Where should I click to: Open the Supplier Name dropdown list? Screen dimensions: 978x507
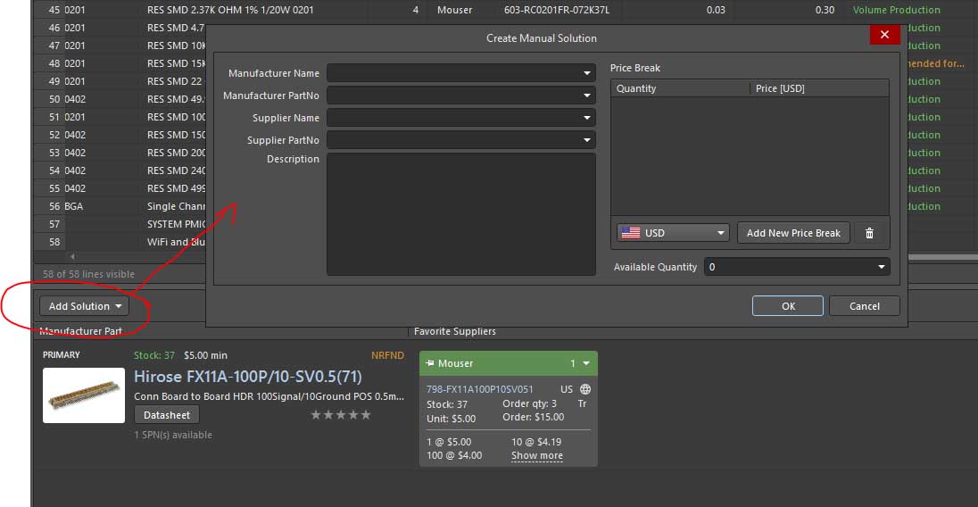coord(587,118)
